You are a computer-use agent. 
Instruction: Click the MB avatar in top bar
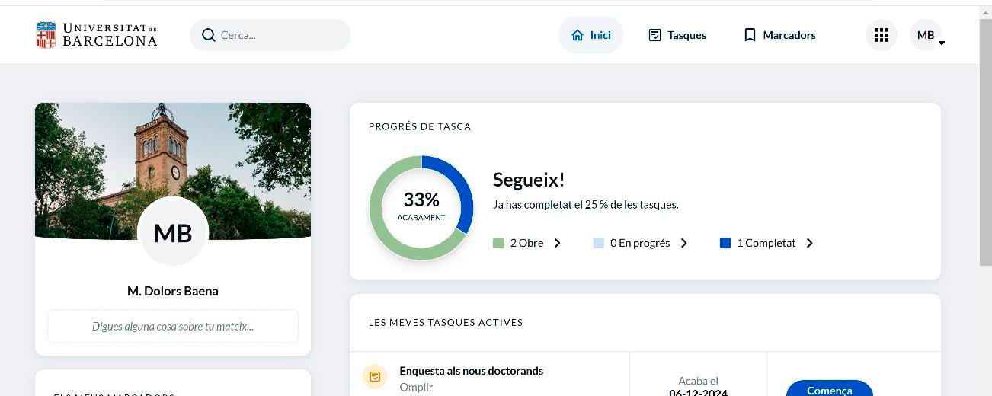925,35
